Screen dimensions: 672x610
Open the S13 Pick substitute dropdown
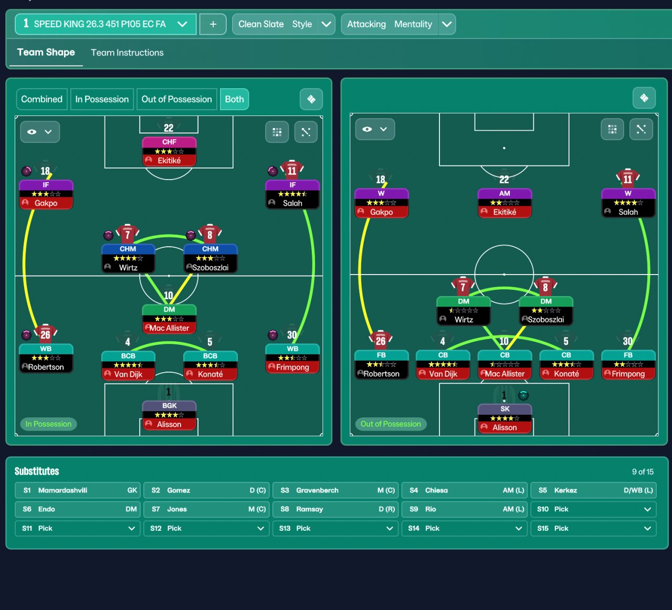click(x=335, y=528)
